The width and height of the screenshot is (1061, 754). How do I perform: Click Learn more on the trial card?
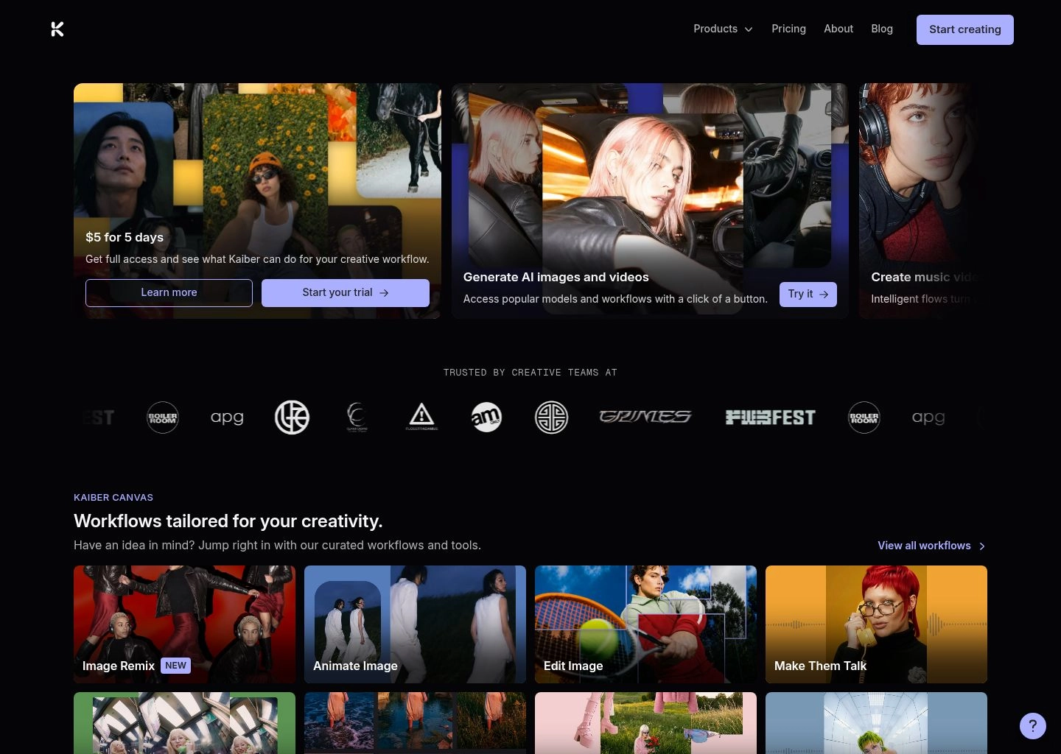pyautogui.click(x=169, y=292)
